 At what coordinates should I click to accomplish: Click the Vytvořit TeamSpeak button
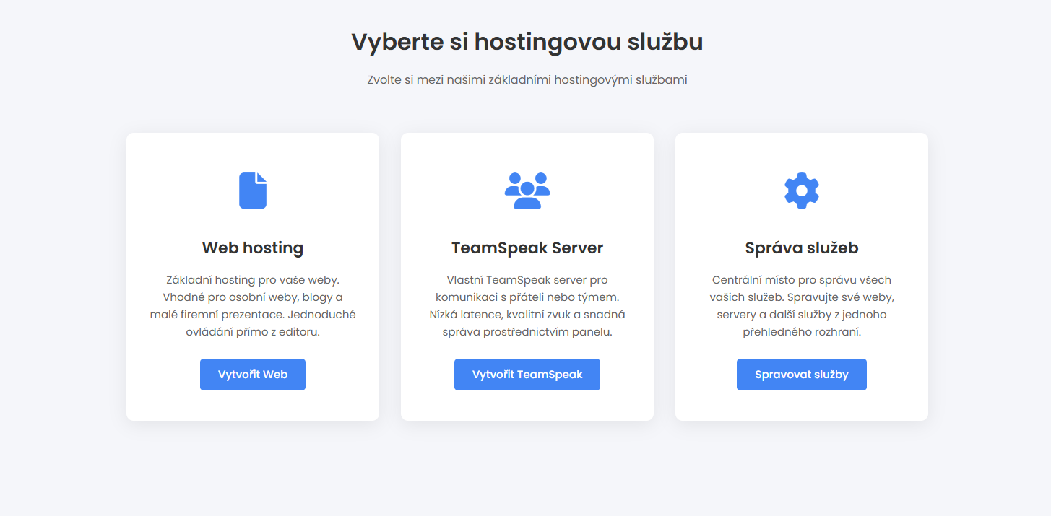point(527,375)
